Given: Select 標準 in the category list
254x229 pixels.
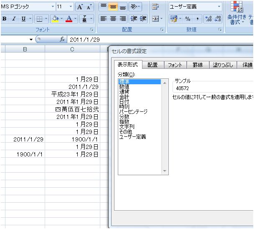Looking at the screenshot, I should coord(140,82).
